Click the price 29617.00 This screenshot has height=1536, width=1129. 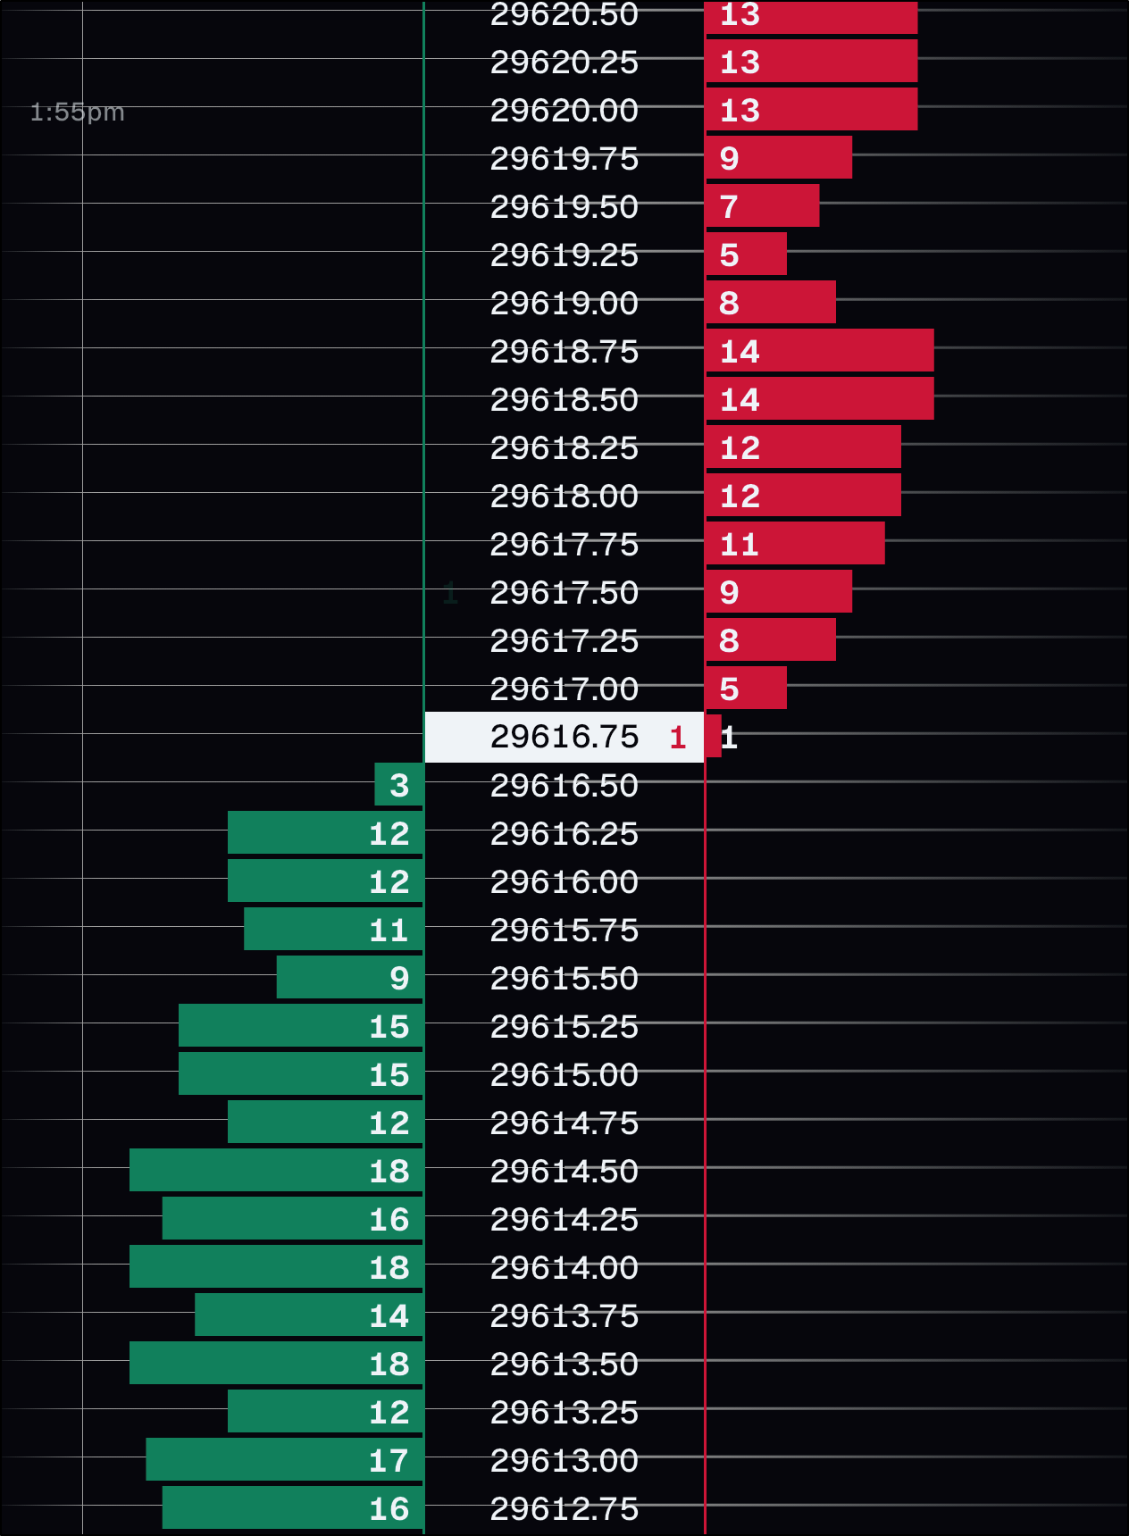click(x=564, y=689)
